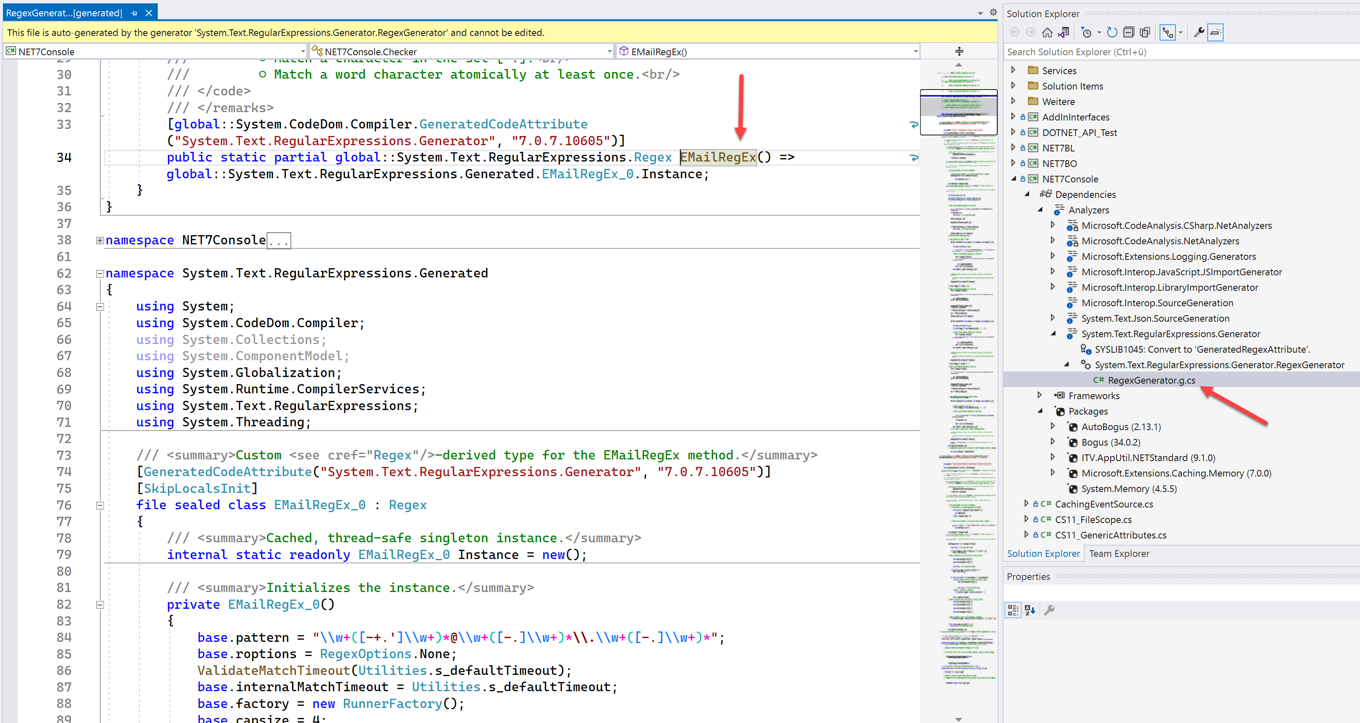The width and height of the screenshot is (1360, 723).
Task: Open the SYSLIB1045 GeneratedRegexAttribute diagnostic entry
Action: pos(1202,349)
